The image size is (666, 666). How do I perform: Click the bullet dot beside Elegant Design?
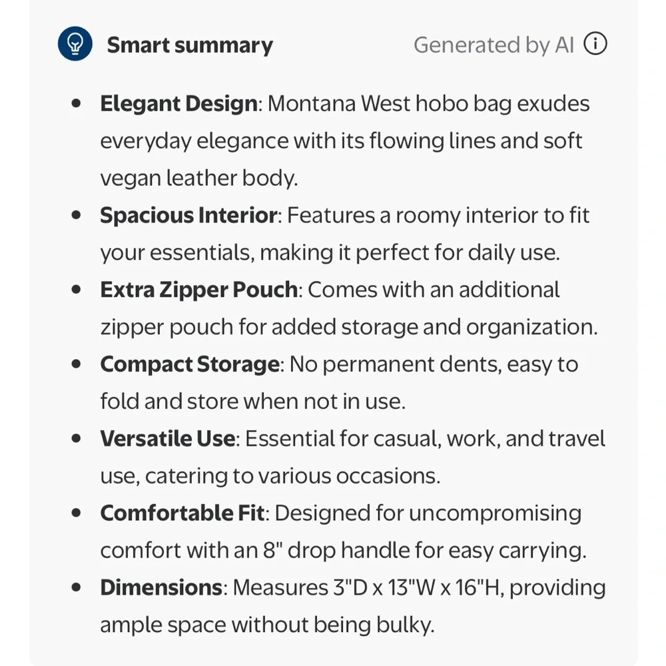(77, 103)
